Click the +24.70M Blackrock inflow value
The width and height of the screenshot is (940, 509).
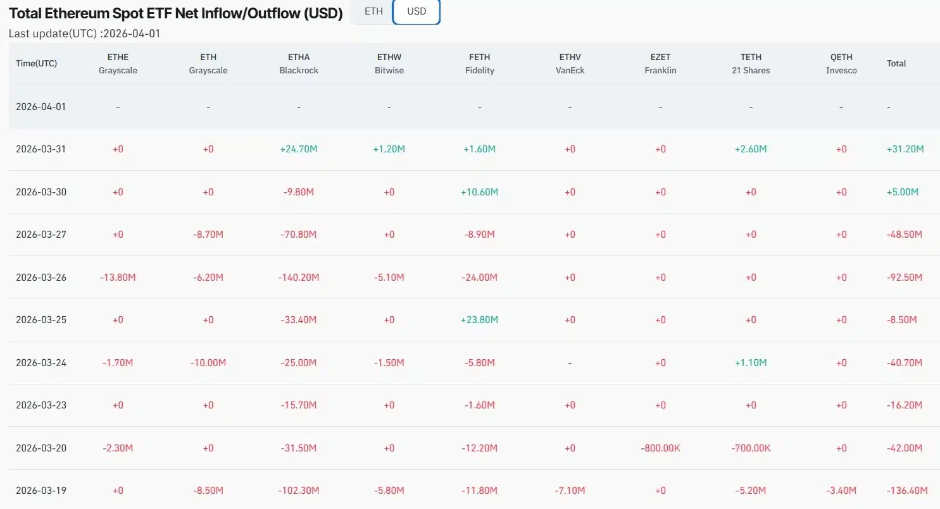[x=299, y=149]
